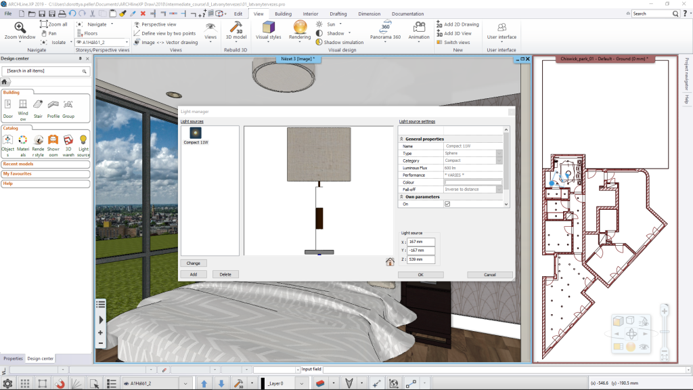Image resolution: width=693 pixels, height=390 pixels.
Task: Open the Render style catalog
Action: tap(38, 146)
